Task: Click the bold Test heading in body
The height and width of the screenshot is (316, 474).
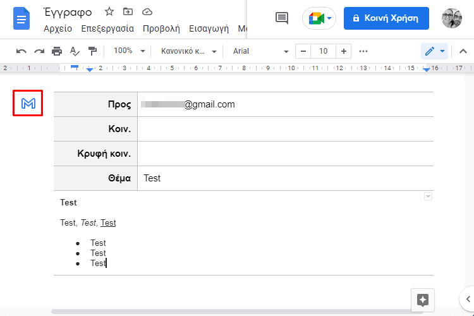Action: tap(68, 202)
